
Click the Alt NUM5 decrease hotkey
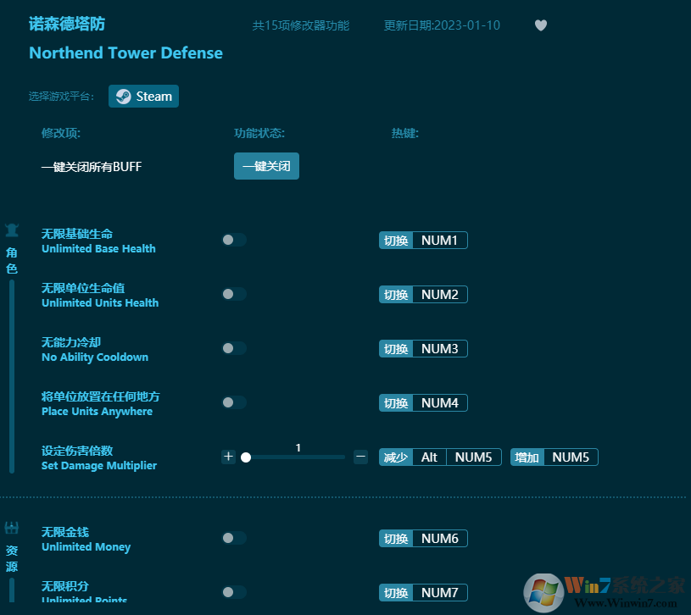coord(440,457)
